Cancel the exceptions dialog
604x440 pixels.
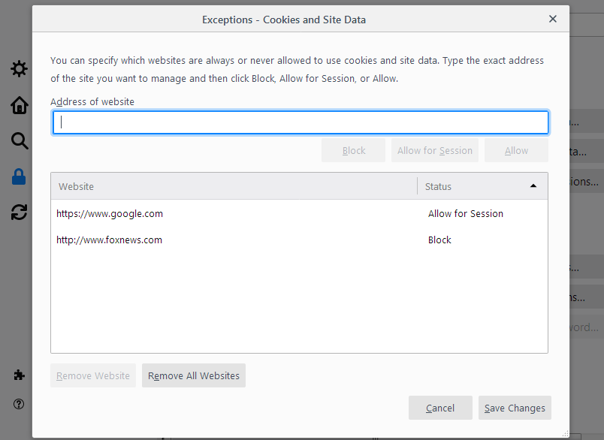(440, 408)
